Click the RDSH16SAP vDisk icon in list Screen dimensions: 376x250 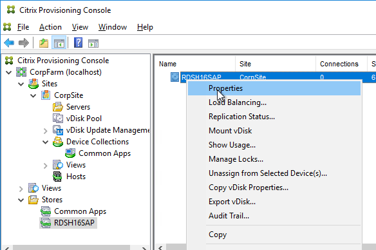[174, 77]
